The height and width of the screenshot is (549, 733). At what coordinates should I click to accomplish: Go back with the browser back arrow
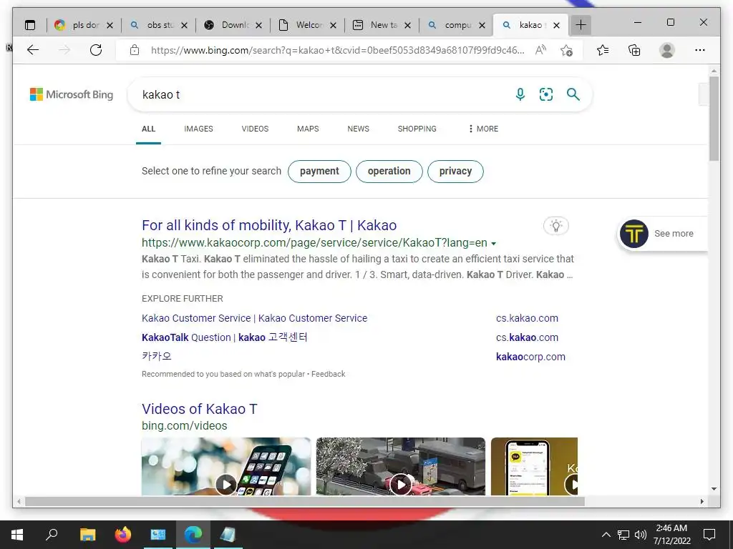(33, 50)
